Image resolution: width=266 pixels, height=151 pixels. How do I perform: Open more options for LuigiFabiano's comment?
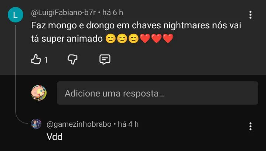(250, 15)
